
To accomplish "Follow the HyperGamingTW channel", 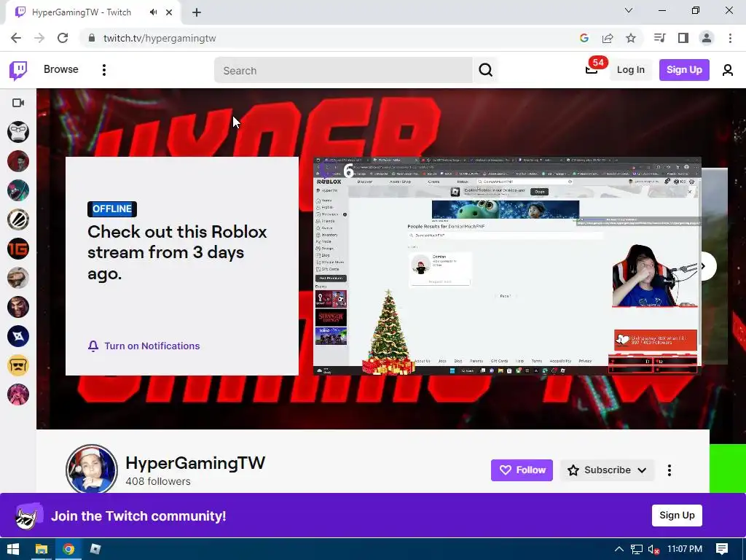I will [522, 470].
